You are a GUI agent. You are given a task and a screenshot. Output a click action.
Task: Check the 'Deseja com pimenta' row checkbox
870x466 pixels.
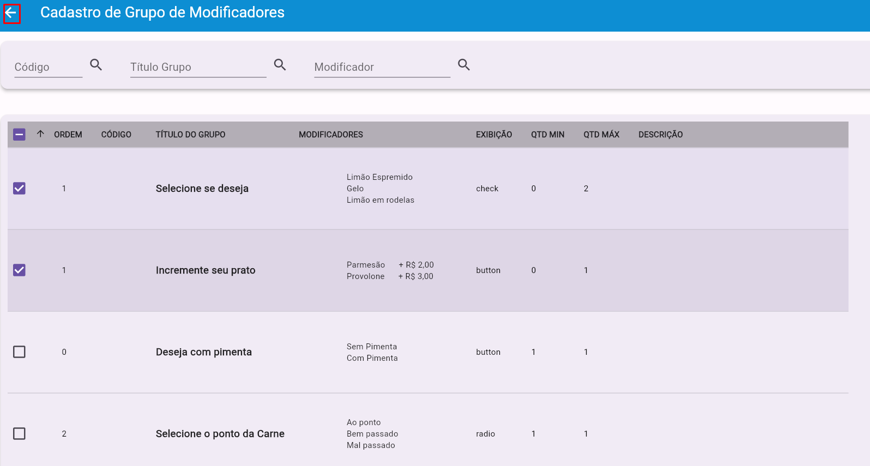pos(19,352)
